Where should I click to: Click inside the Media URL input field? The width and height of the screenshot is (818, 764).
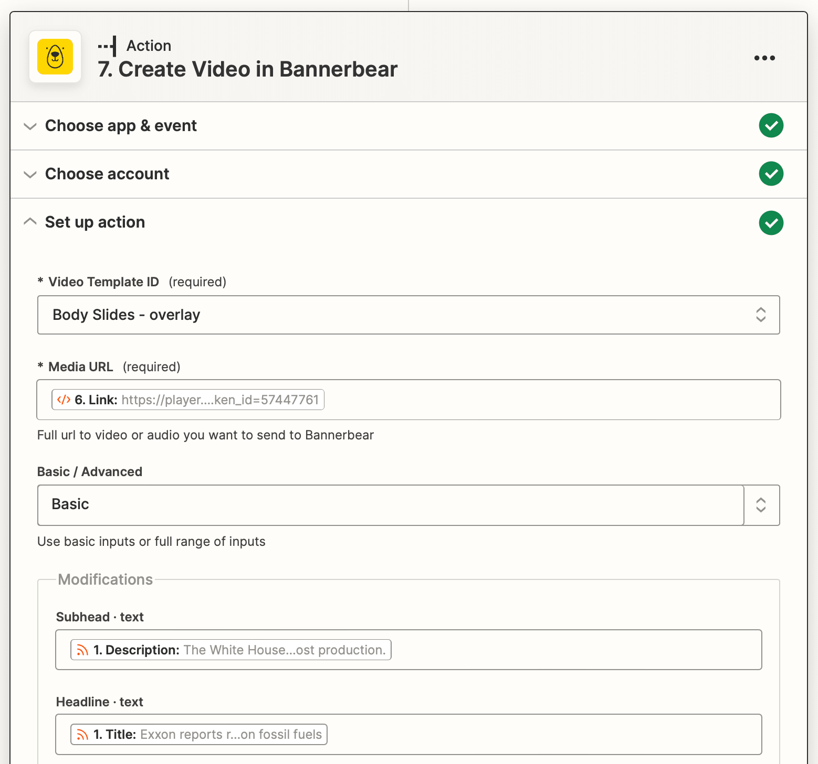coord(408,400)
